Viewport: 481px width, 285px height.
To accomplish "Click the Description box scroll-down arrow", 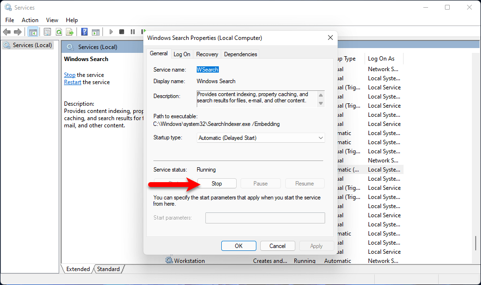I will click(320, 103).
